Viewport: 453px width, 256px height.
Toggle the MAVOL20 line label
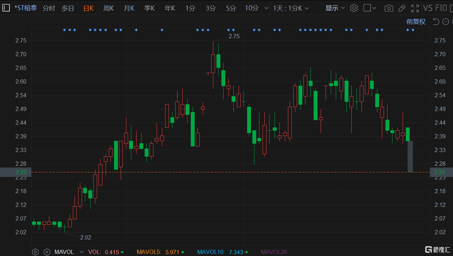275,252
